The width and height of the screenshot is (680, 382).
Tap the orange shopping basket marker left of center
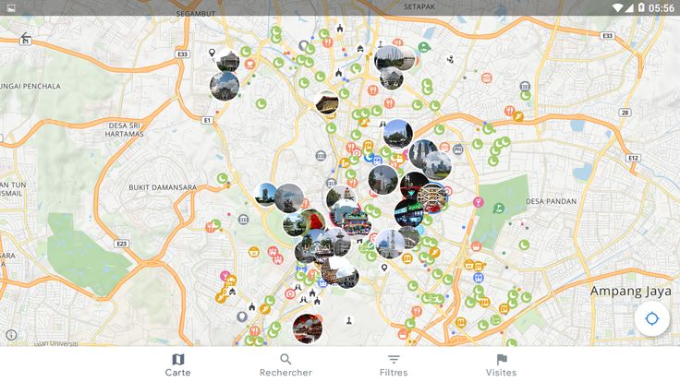pyautogui.click(x=254, y=252)
